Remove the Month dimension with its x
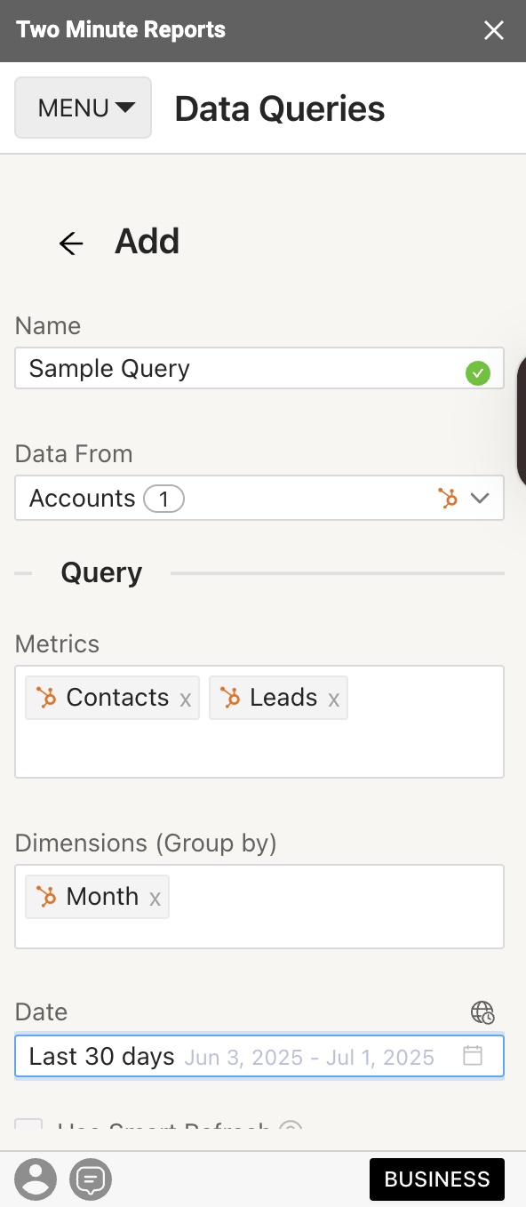This screenshot has width=526, height=1207. (x=155, y=899)
